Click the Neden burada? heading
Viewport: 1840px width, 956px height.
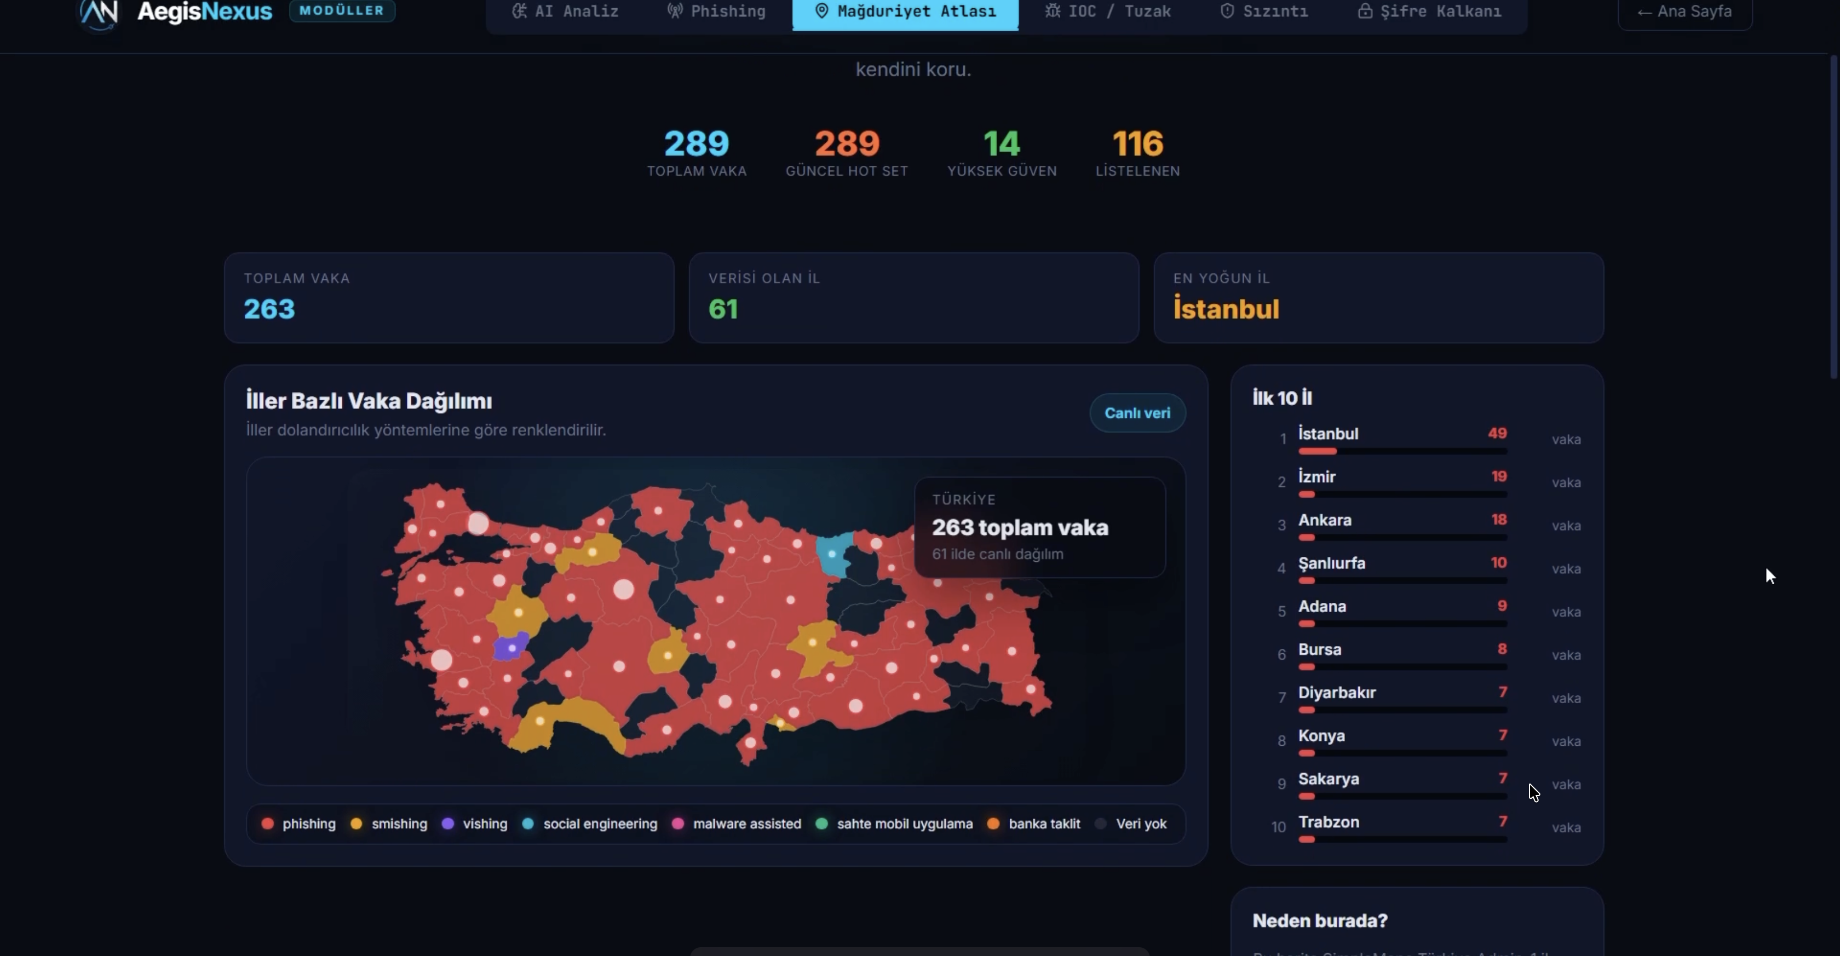pos(1320,920)
